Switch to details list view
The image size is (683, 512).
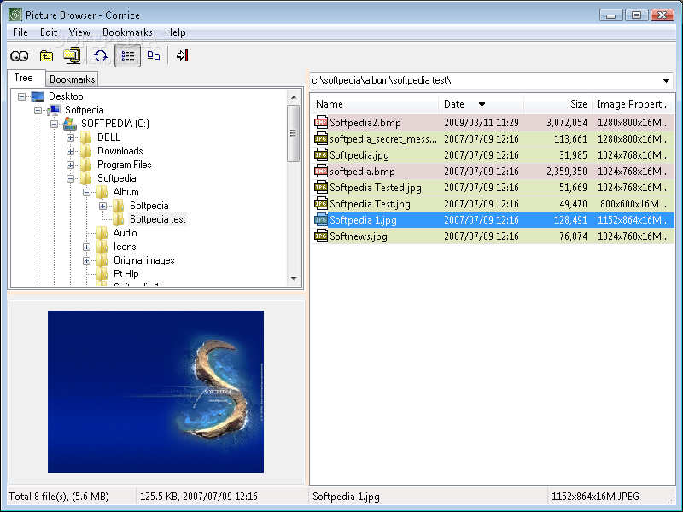point(127,55)
